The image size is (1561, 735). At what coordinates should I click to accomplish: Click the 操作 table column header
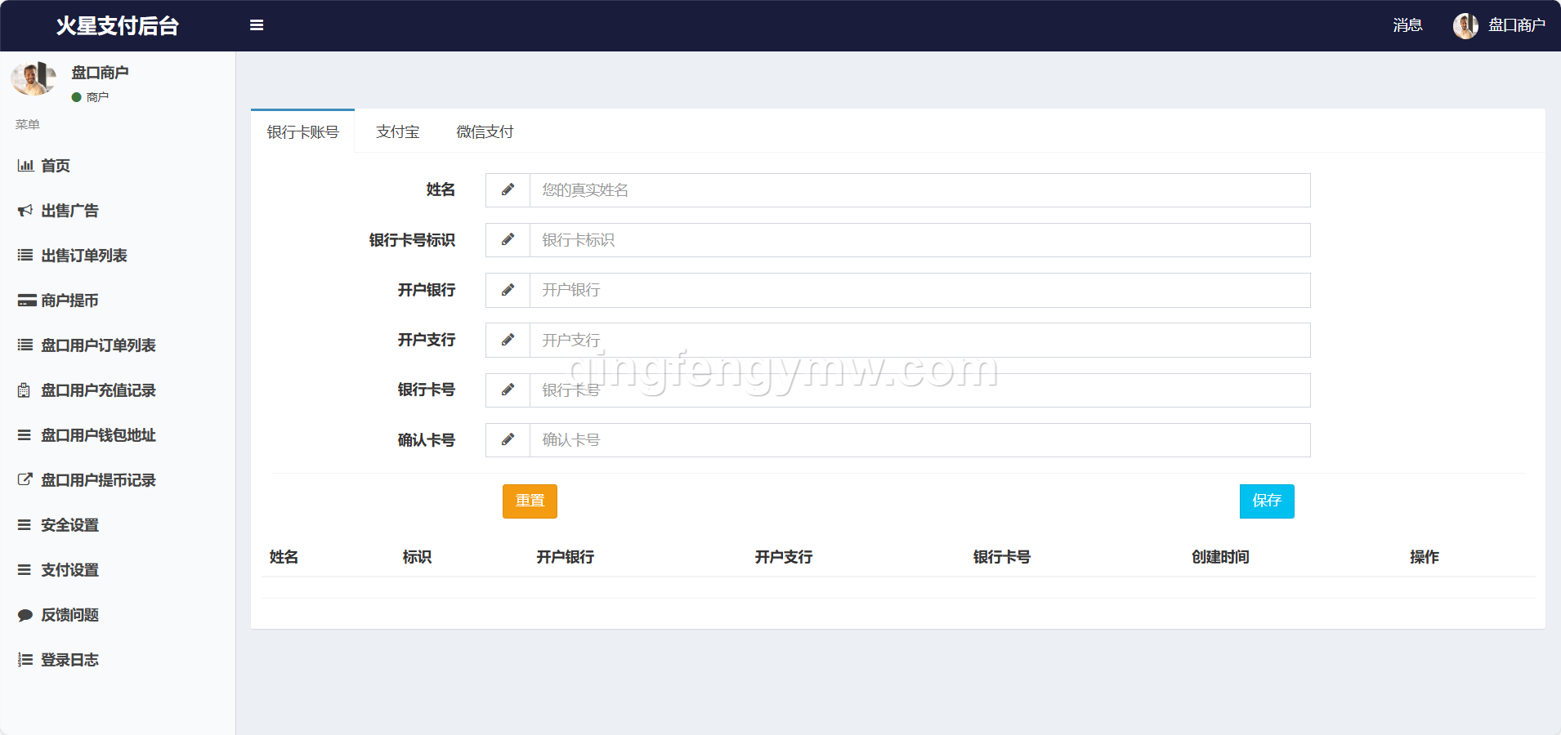[x=1424, y=557]
